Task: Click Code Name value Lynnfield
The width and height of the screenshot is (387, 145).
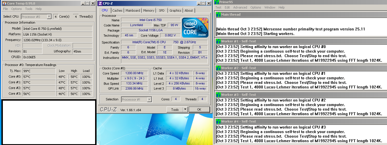Action: coord(136,25)
